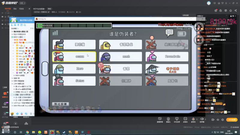Image resolution: width=240 pixels, height=135 pixels.
Task: Collapse the 年年の小屋 channel node
Action: (12, 37)
